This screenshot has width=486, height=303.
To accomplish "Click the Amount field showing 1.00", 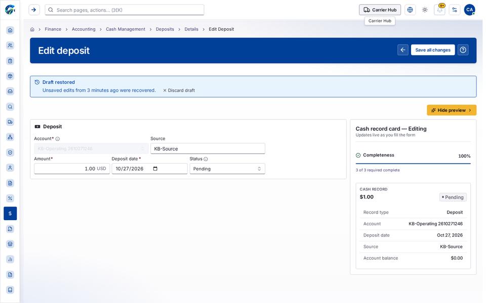I will [x=72, y=169].
